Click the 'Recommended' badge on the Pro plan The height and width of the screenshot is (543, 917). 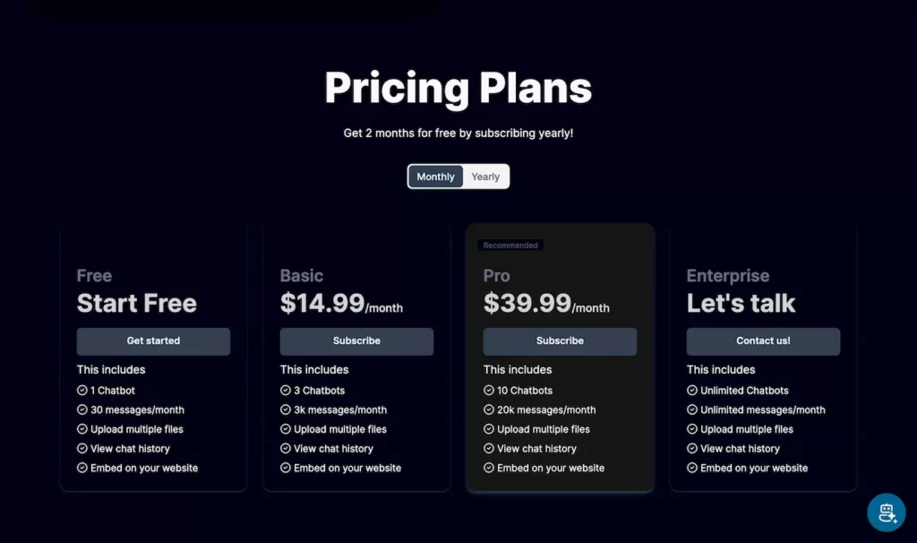(510, 244)
